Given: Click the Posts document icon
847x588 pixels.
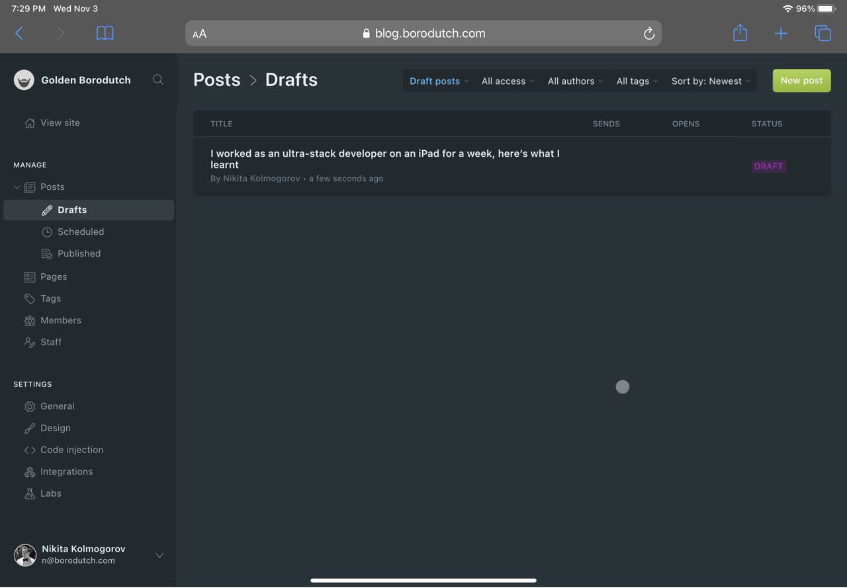Looking at the screenshot, I should [x=30, y=187].
